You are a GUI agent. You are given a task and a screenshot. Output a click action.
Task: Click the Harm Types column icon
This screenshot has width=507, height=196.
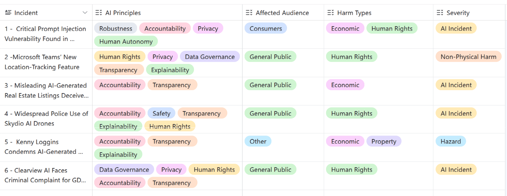click(x=331, y=13)
